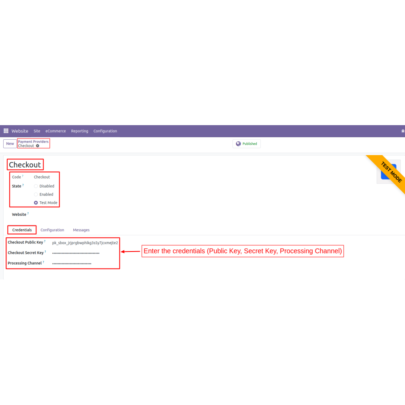
Task: Open the Reporting menu
Action: [79, 131]
